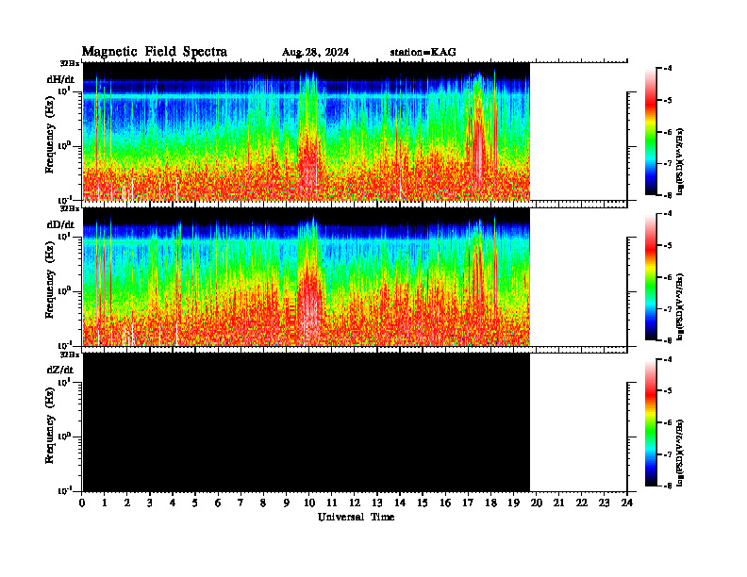747x577 pixels.
Task: Click hour tick label "15" on the Universal Time axis
Action: click(x=423, y=503)
